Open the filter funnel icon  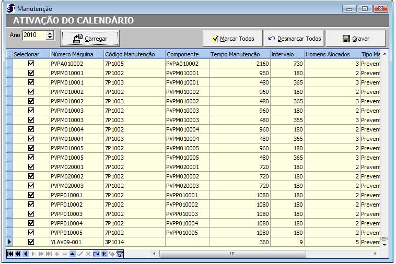[120, 254]
